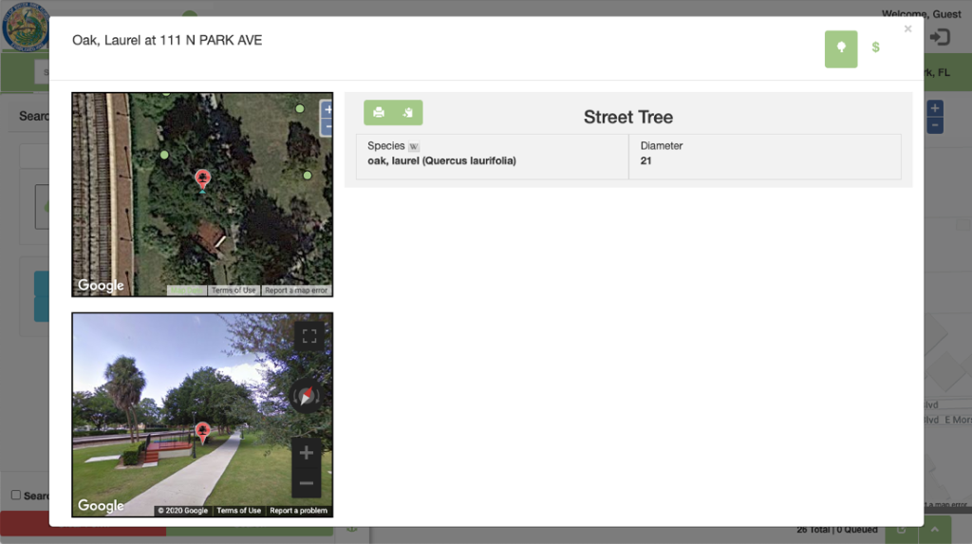The height and width of the screenshot is (544, 972).
Task: Click the green tree dot at top right of aerial map
Action: coord(300,108)
